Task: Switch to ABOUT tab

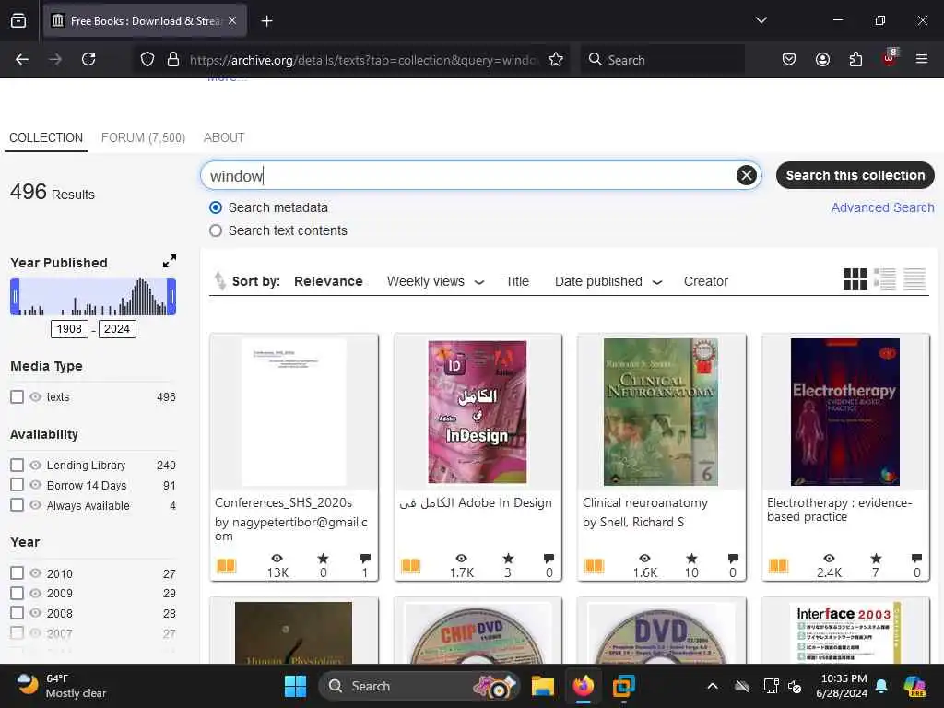Action: (224, 137)
